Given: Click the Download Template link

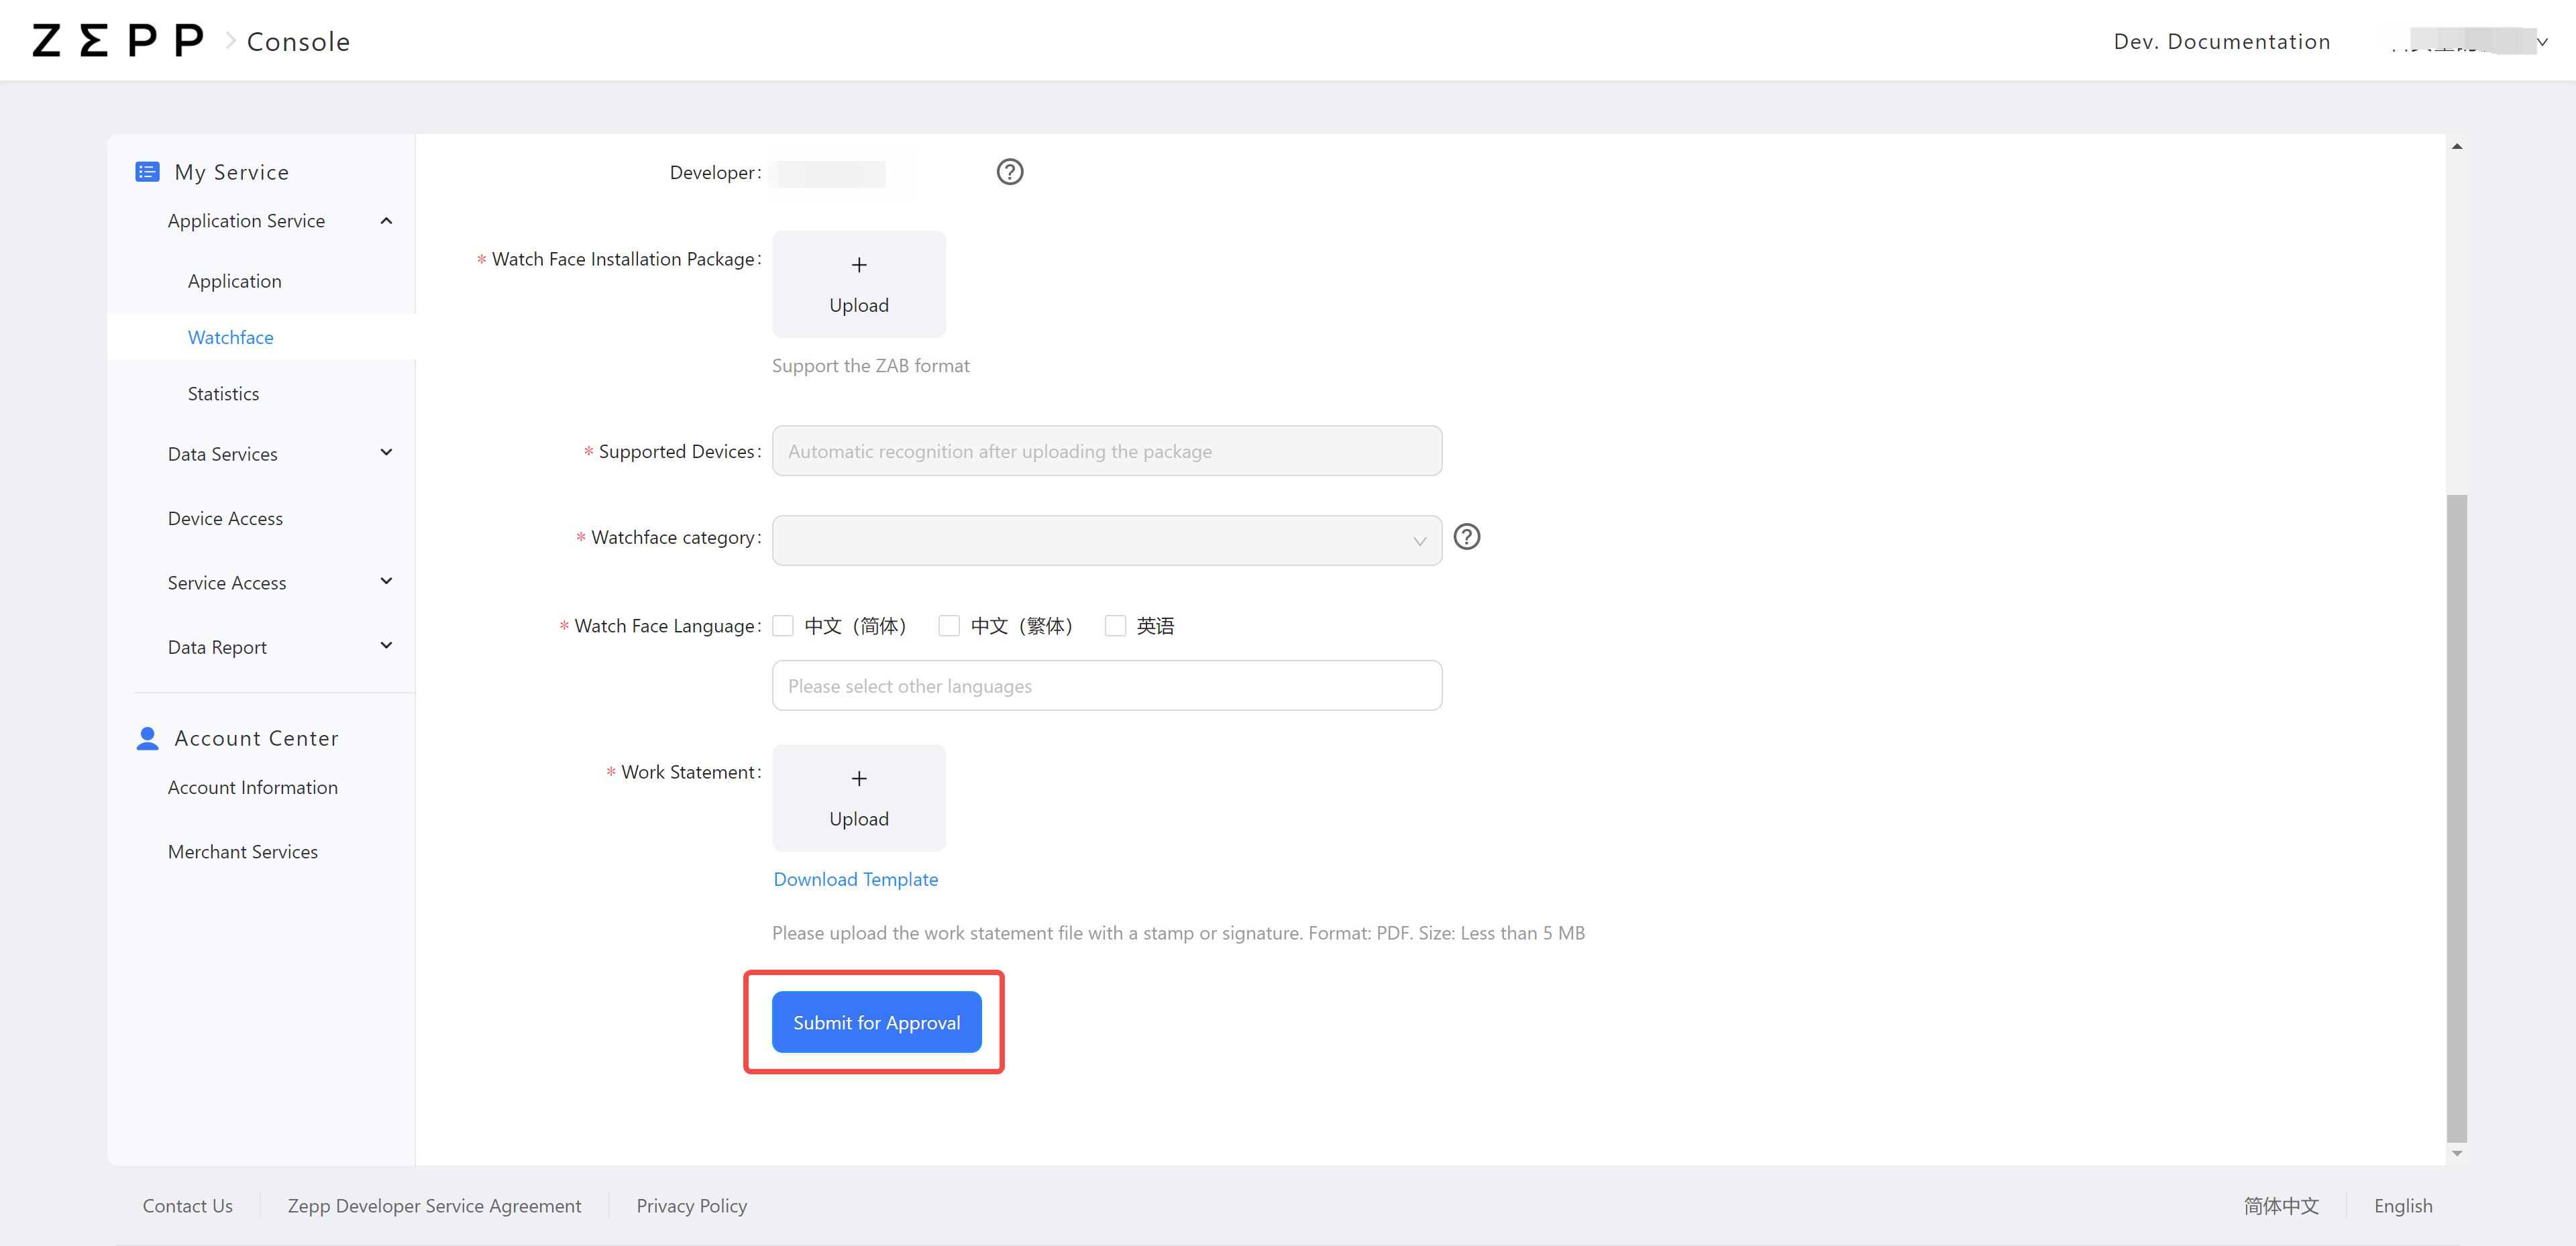Looking at the screenshot, I should (x=855, y=879).
